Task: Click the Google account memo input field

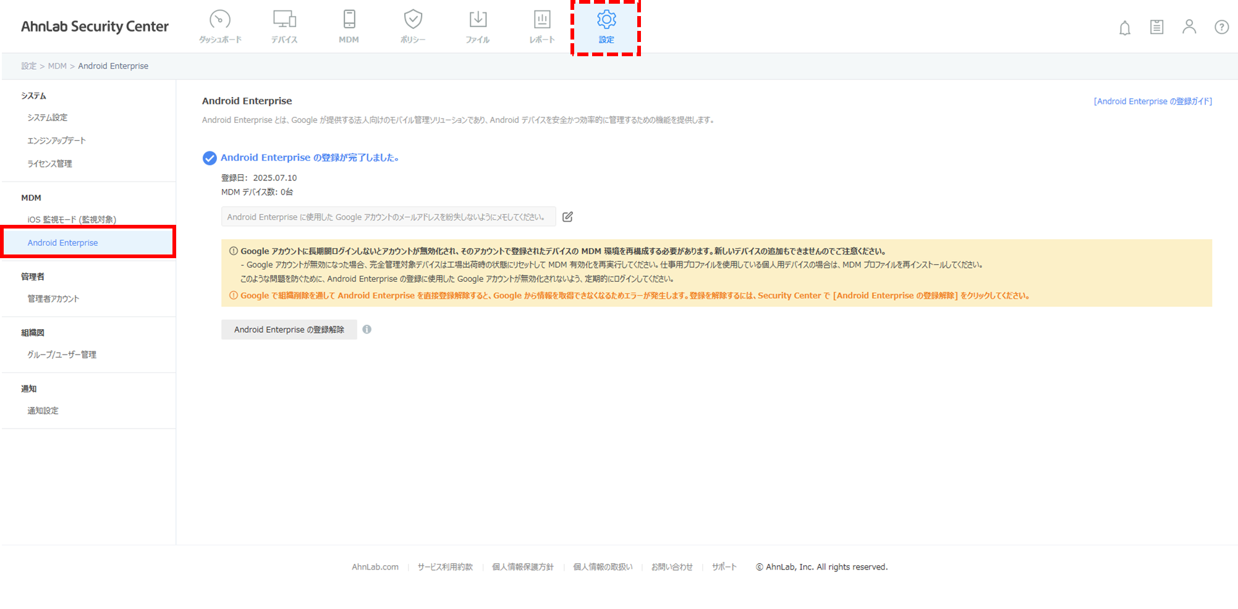Action: point(389,217)
